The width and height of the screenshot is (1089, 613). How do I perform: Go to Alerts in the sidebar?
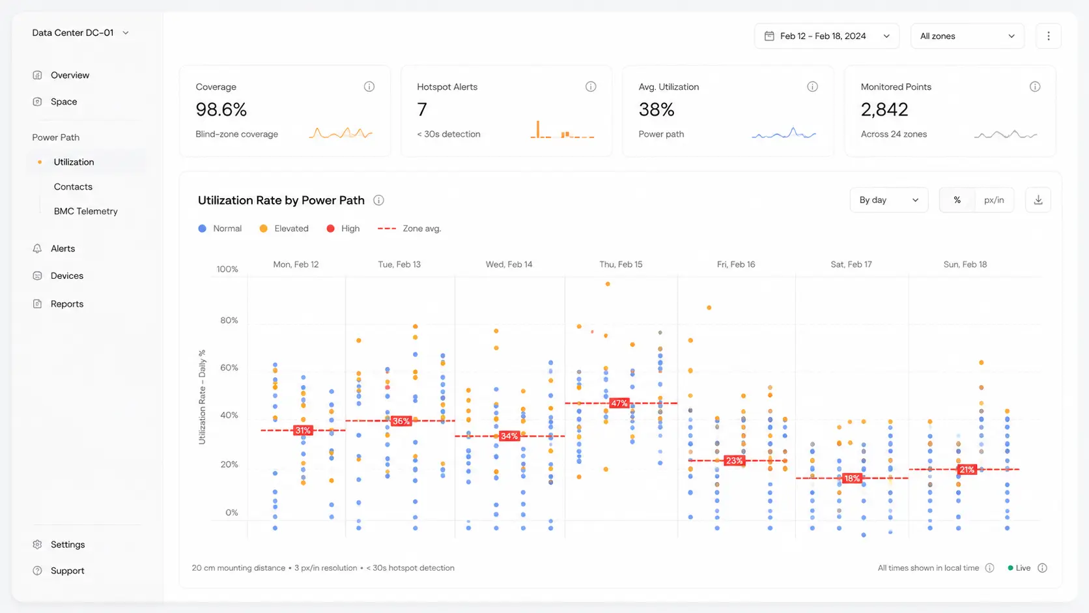pos(63,248)
